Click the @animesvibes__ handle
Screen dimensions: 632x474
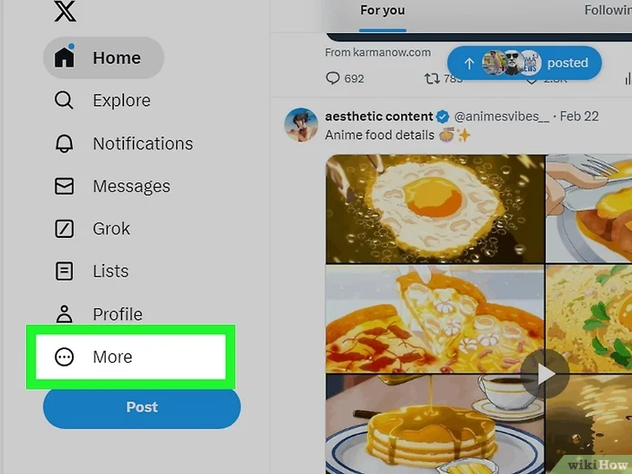pos(502,116)
